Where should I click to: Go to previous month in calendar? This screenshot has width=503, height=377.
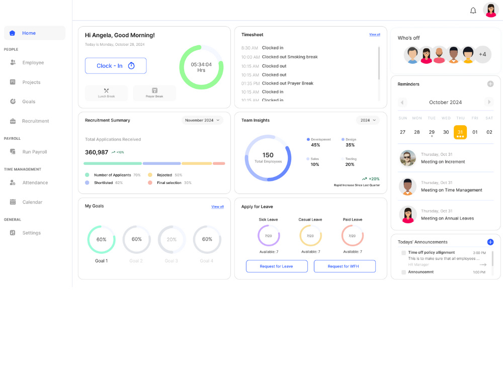tap(402, 102)
